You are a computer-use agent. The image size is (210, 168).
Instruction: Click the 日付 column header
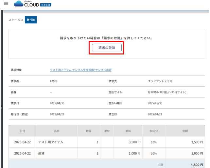[22, 131]
